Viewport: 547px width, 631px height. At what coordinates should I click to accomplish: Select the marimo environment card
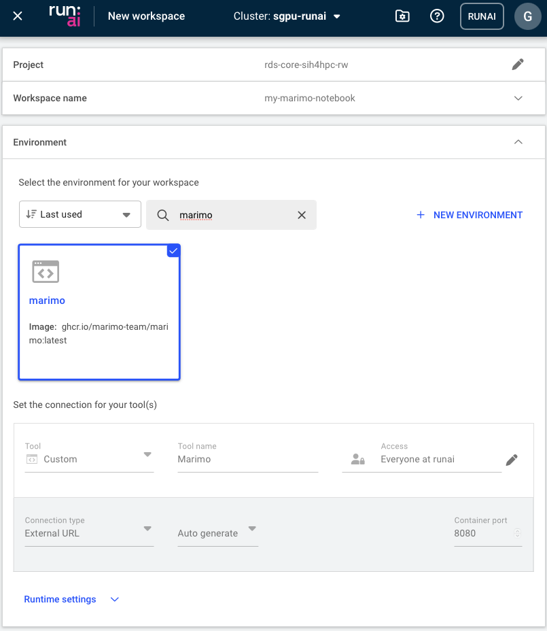pos(99,311)
